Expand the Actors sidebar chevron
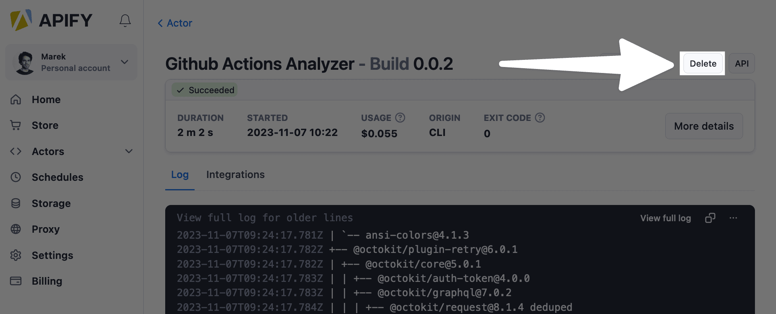This screenshot has height=314, width=776. coord(129,151)
